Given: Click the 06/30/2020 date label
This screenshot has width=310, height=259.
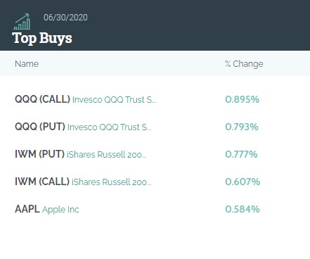Looking at the screenshot, I should (65, 18).
